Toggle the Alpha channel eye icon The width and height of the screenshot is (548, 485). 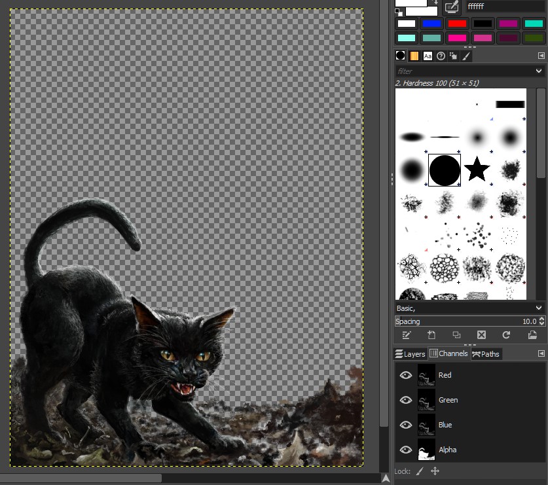(x=406, y=450)
